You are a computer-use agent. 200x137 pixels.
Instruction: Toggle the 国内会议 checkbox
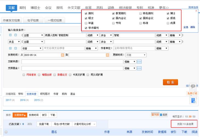(113, 18)
